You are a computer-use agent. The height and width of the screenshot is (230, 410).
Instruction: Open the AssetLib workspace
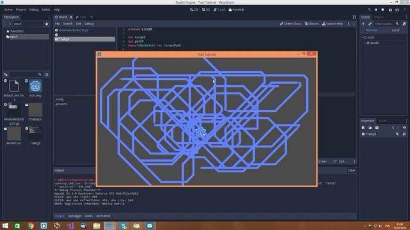point(236,10)
